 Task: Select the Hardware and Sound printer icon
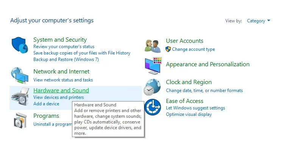click(x=20, y=96)
